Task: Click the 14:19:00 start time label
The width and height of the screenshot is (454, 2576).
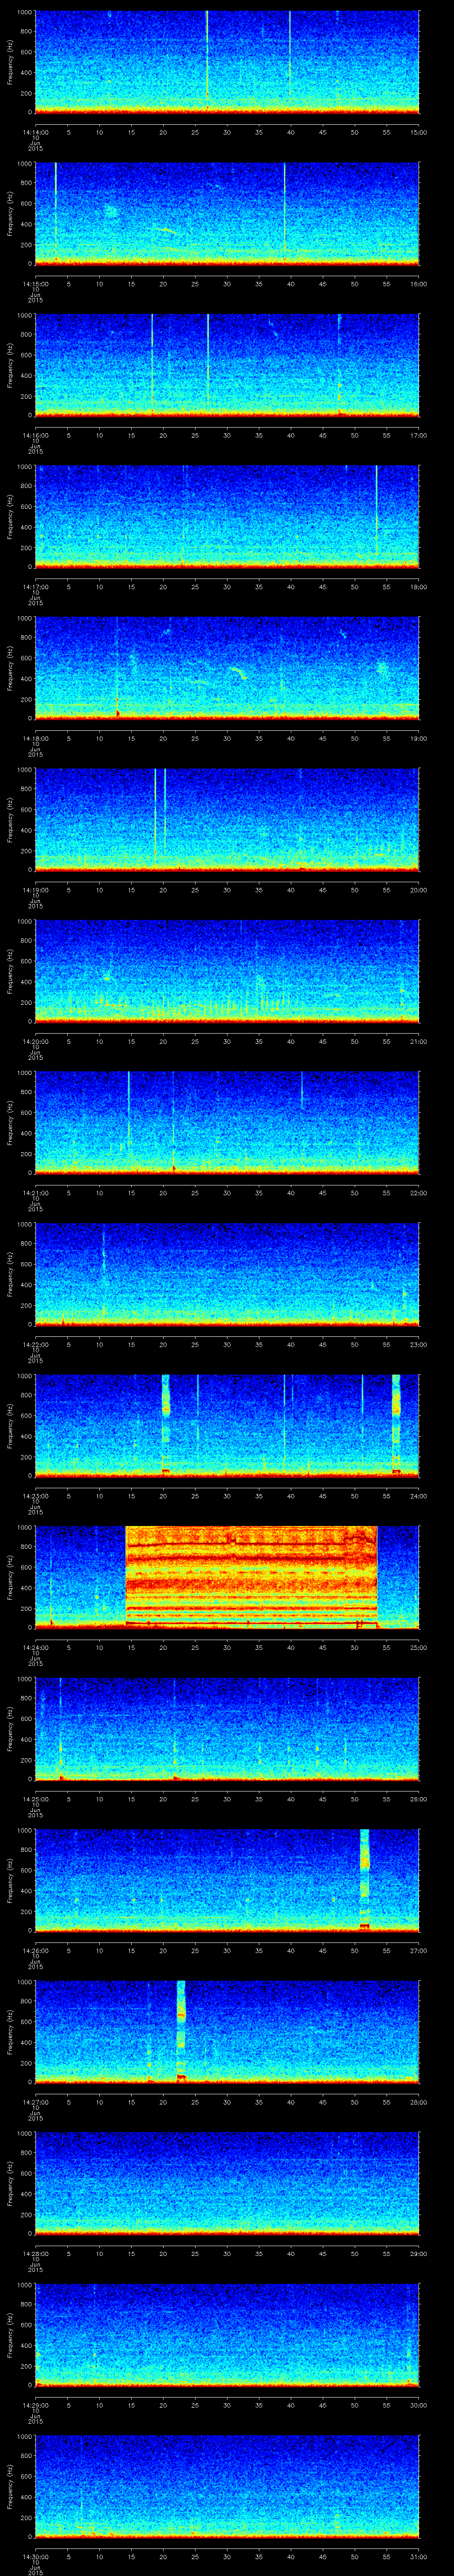Action: (x=35, y=890)
